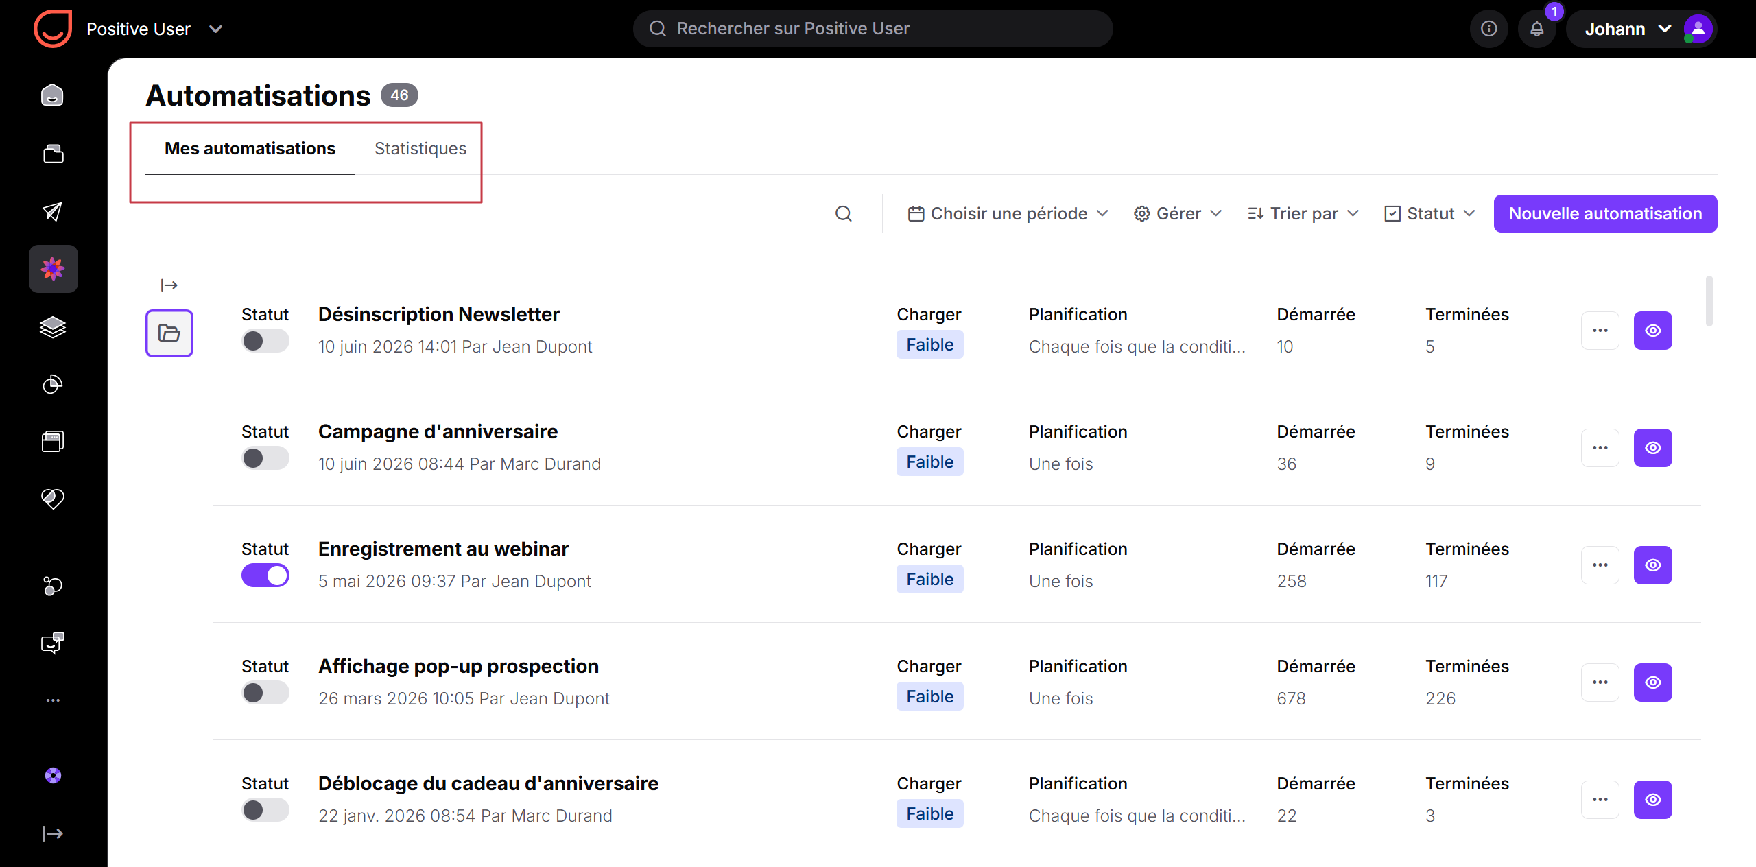1756x867 pixels.
Task: Open the Trier par dropdown
Action: pos(1303,214)
